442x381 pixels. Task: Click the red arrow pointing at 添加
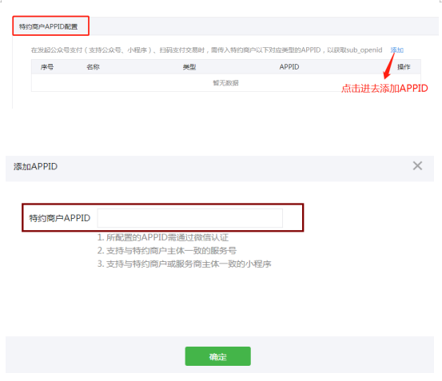click(x=389, y=65)
